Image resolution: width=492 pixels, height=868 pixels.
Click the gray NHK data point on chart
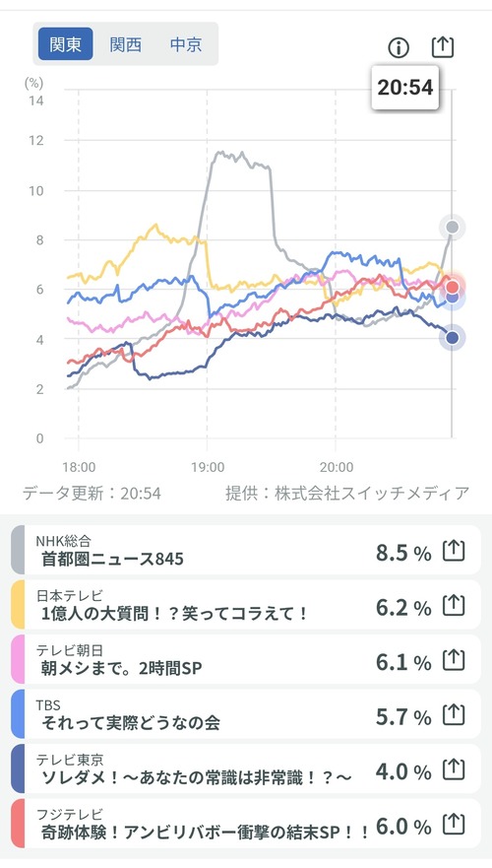click(x=453, y=227)
